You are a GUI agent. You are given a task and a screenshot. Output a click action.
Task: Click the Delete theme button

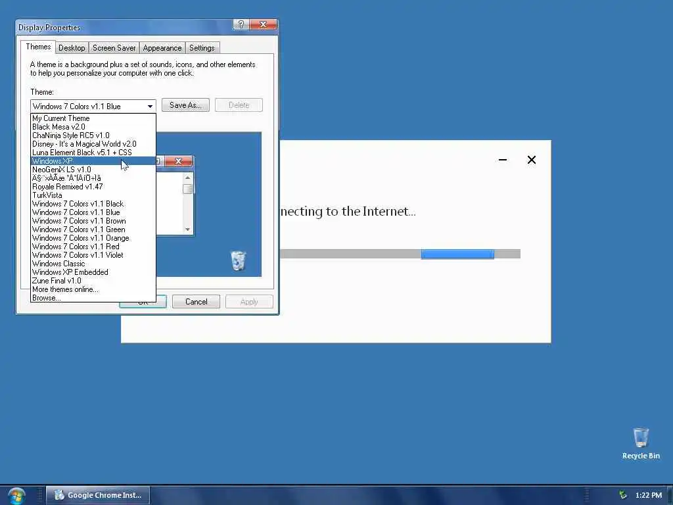click(239, 105)
